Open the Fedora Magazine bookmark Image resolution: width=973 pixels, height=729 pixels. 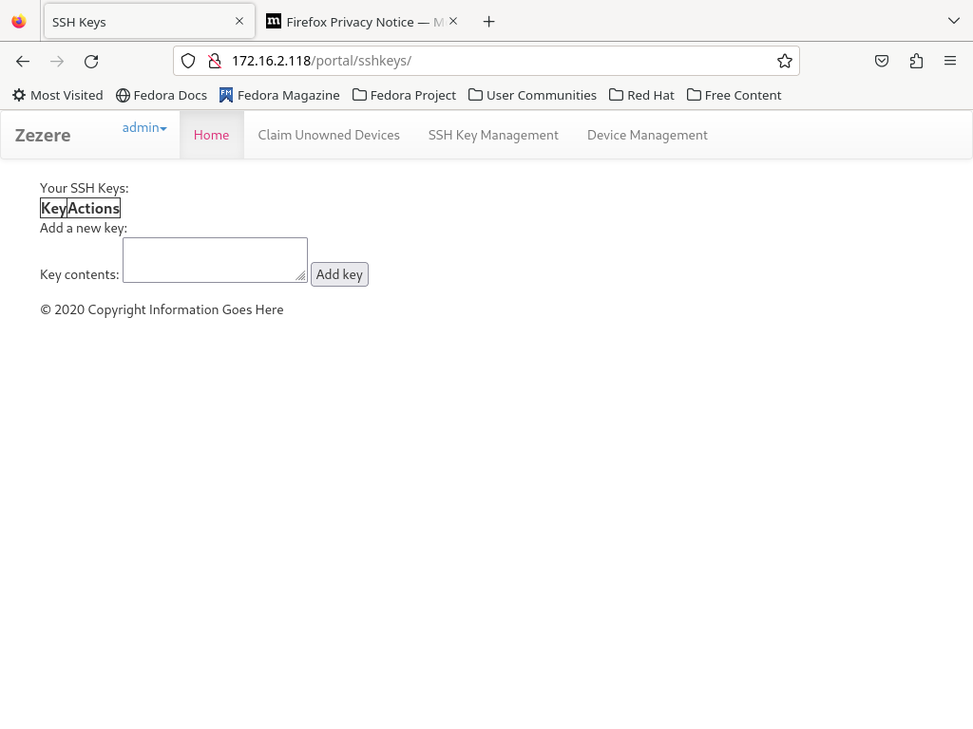click(x=279, y=95)
